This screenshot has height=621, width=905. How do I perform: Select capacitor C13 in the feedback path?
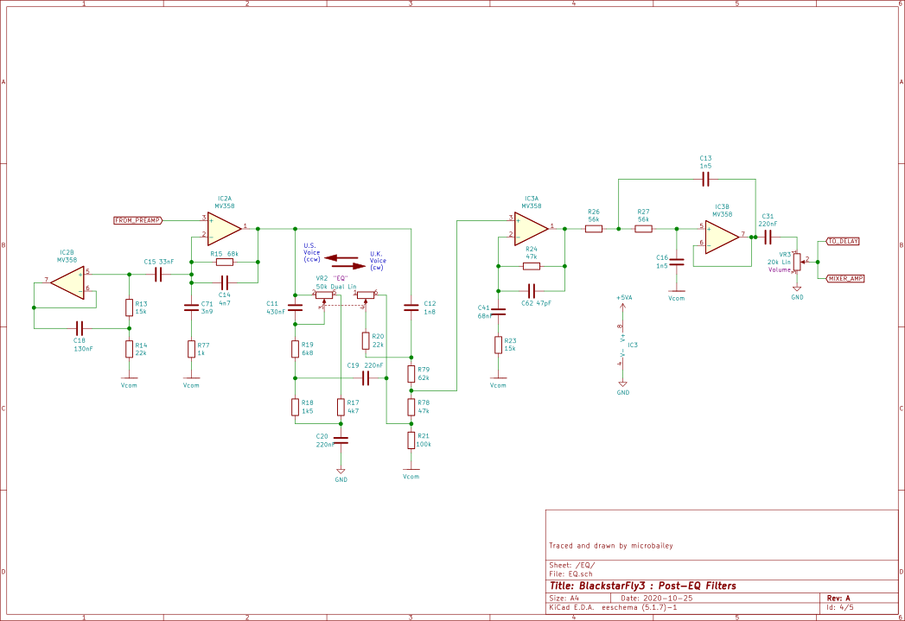point(705,180)
